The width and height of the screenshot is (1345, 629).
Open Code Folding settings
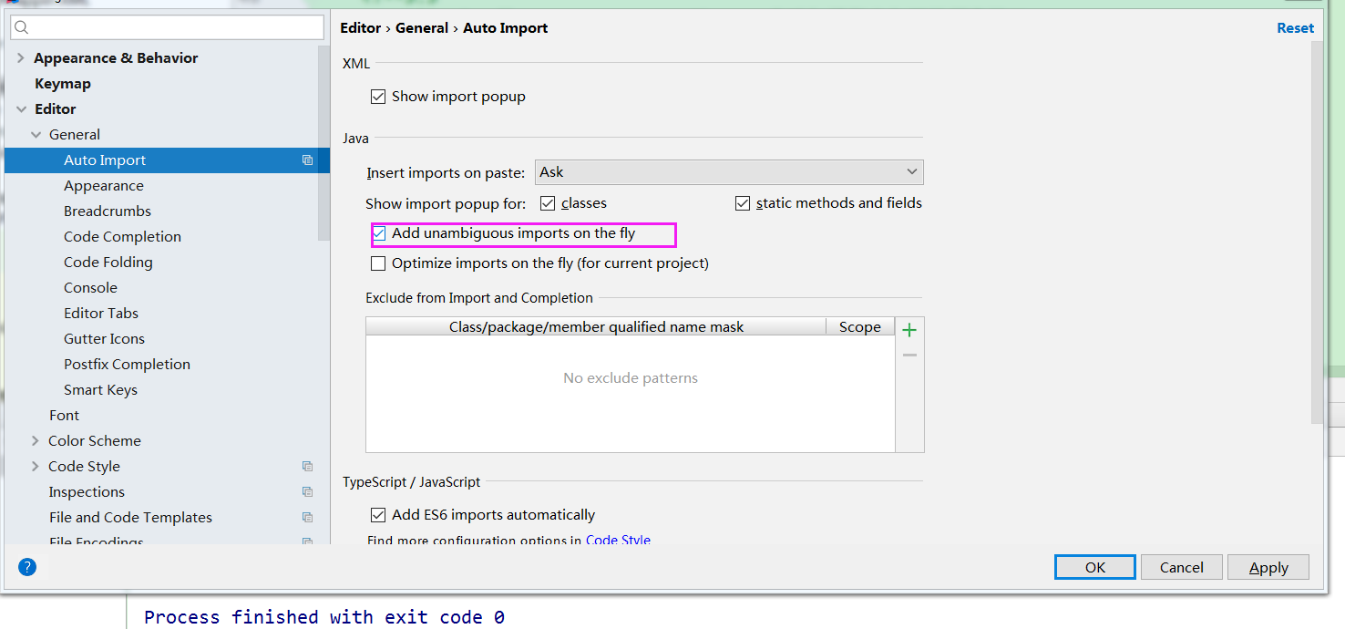(x=108, y=263)
